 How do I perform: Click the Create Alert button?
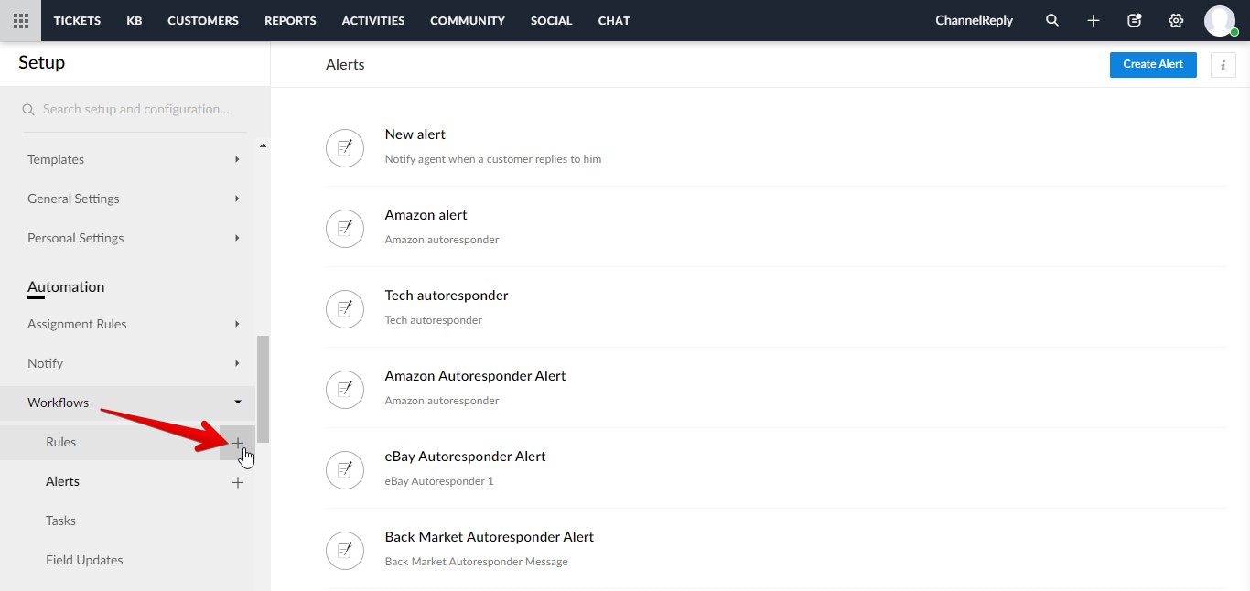click(1153, 64)
